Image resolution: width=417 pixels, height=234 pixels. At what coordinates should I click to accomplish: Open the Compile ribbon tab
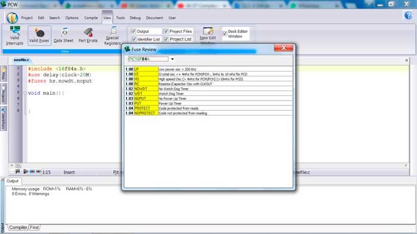pyautogui.click(x=91, y=18)
